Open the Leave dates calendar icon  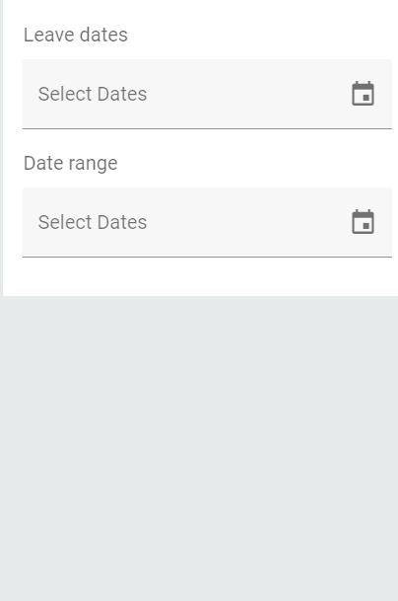(x=363, y=93)
